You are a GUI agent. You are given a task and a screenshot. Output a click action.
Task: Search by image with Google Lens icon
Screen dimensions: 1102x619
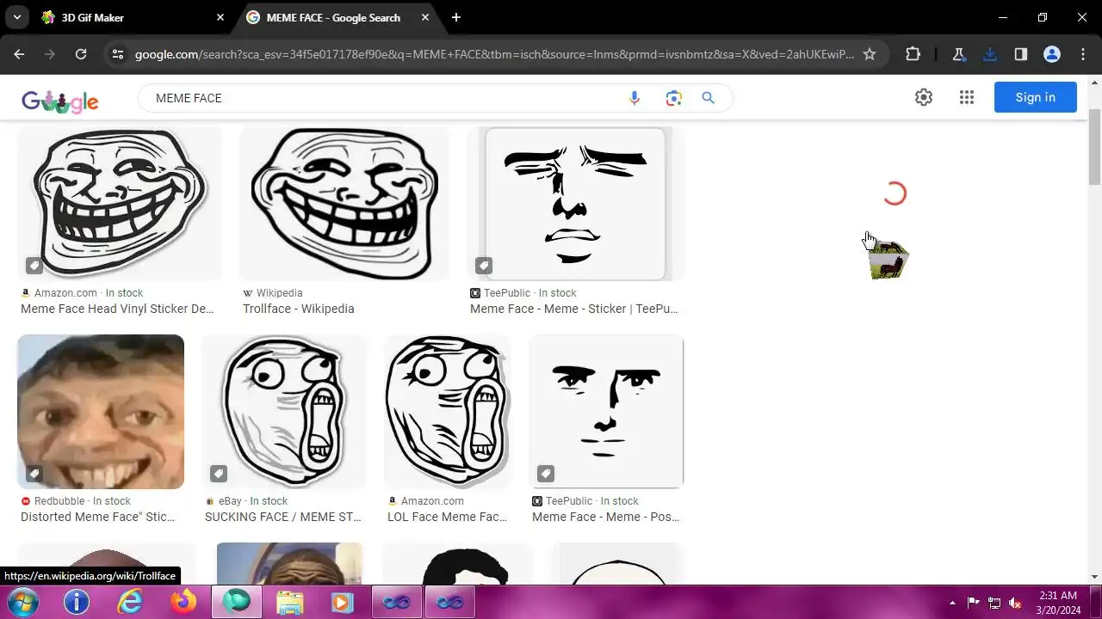[x=674, y=98]
